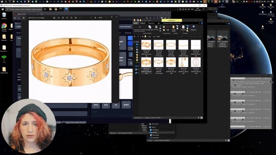
Task: Rotate the image in photo viewer
Action: click(59, 18)
